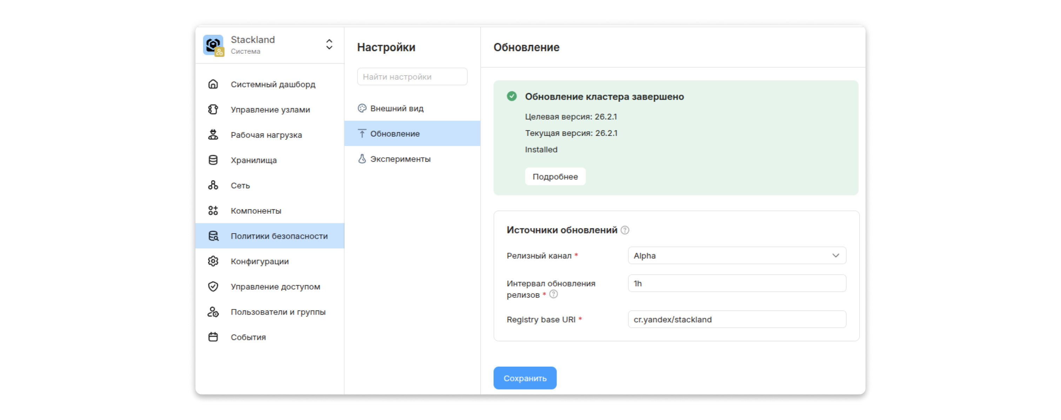
Task: Click the Внешний вид palette icon
Action: tap(362, 108)
